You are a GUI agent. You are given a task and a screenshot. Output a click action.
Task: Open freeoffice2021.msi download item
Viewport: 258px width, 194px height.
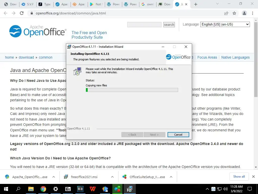pyautogui.click(x=85, y=177)
